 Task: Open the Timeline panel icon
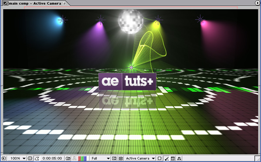coord(173,159)
